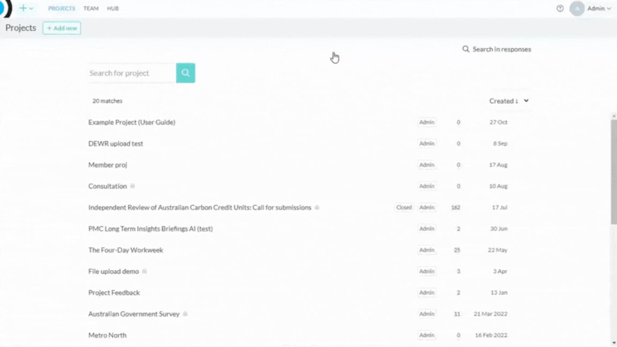The image size is (617, 347).
Task: Open the HUB tab
Action: pos(113,8)
